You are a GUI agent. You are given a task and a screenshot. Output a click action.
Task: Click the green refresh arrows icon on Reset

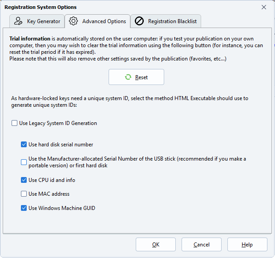pos(128,77)
